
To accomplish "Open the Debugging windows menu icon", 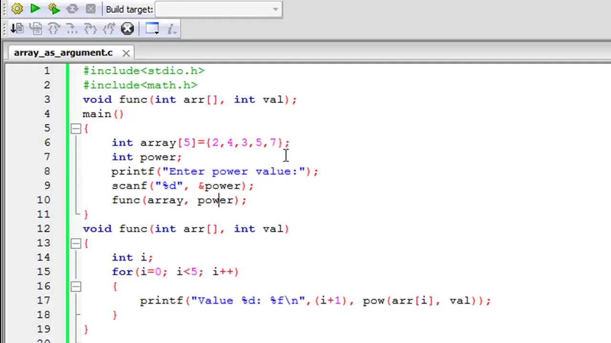I will (x=152, y=29).
